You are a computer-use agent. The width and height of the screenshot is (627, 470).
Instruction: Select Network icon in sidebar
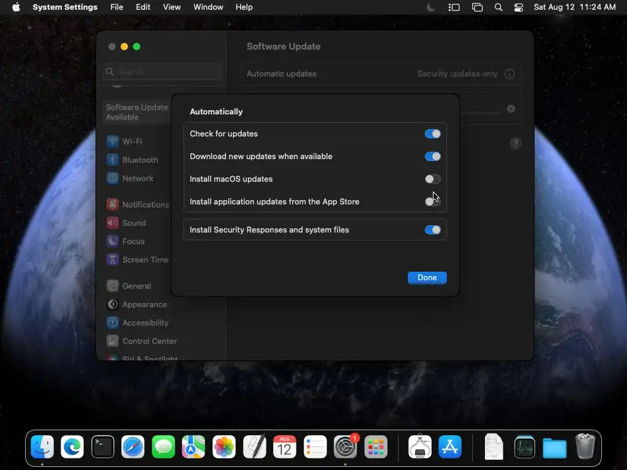(x=113, y=178)
